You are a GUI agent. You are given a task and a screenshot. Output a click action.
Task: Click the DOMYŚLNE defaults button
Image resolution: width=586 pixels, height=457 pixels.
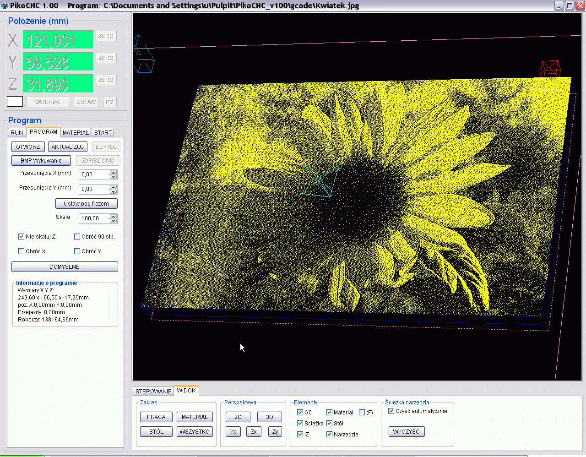point(65,267)
